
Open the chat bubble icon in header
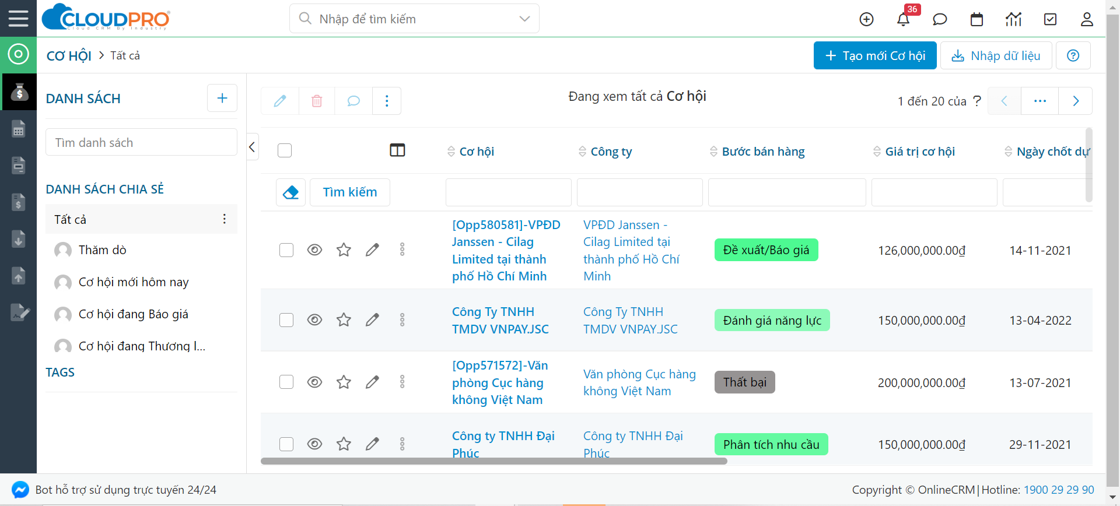pos(940,19)
